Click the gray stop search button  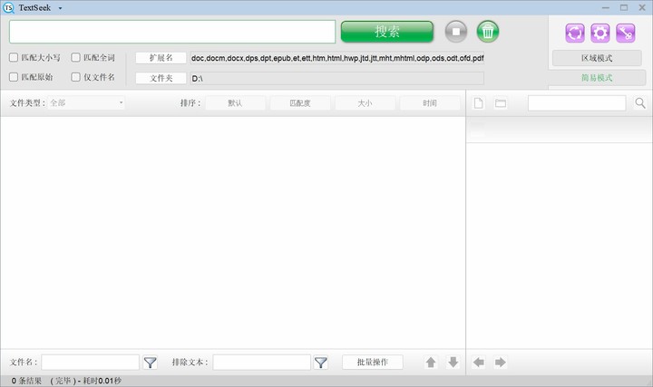456,33
